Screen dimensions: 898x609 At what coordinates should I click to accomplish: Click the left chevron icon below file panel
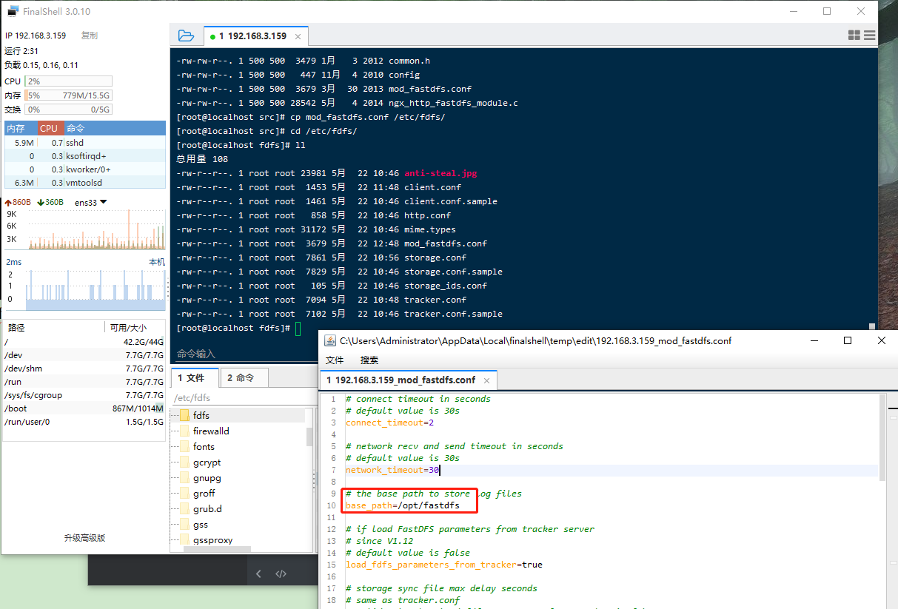258,573
